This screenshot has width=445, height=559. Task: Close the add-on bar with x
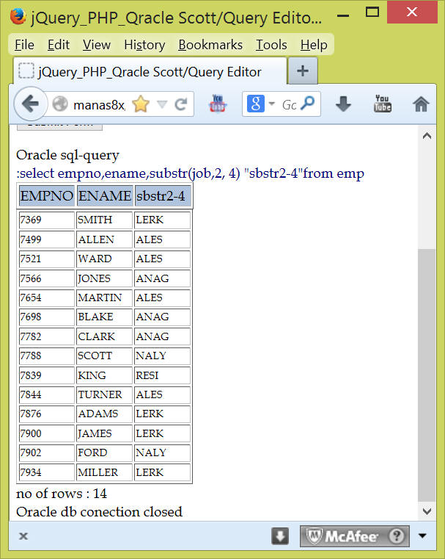point(23,535)
